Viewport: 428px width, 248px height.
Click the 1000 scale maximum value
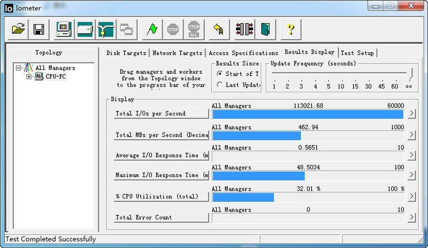tap(397, 127)
